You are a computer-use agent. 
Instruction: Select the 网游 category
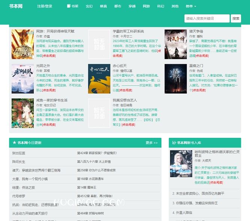click(146, 6)
